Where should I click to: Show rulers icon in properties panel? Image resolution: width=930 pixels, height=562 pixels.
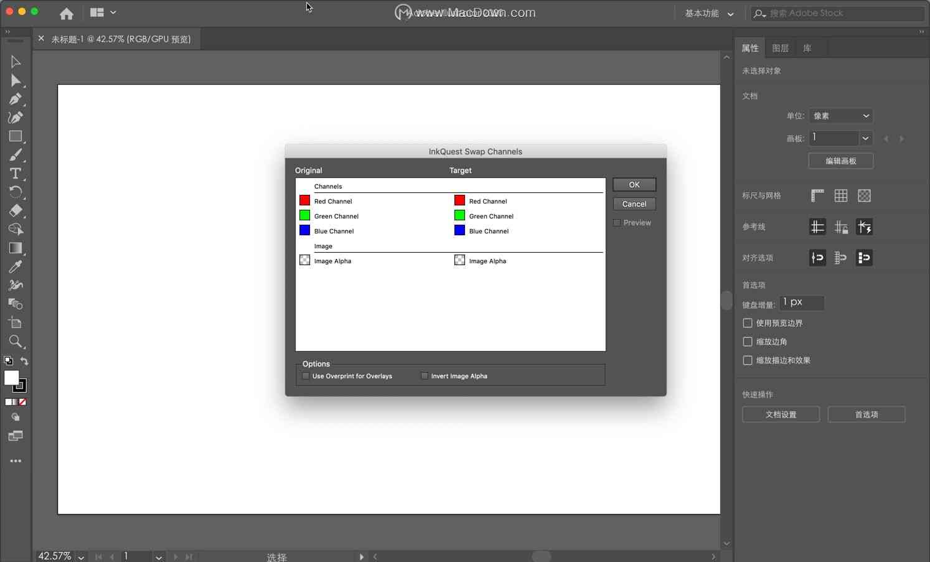(817, 195)
